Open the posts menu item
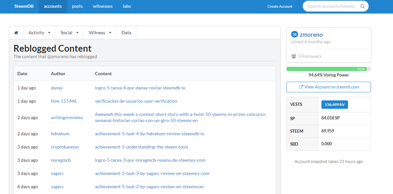This screenshot has width=393, height=194. point(77,6)
